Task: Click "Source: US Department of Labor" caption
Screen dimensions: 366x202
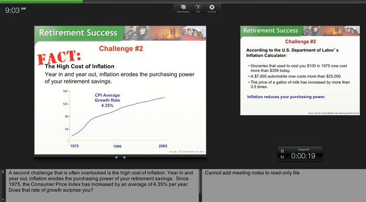Action: [187, 152]
